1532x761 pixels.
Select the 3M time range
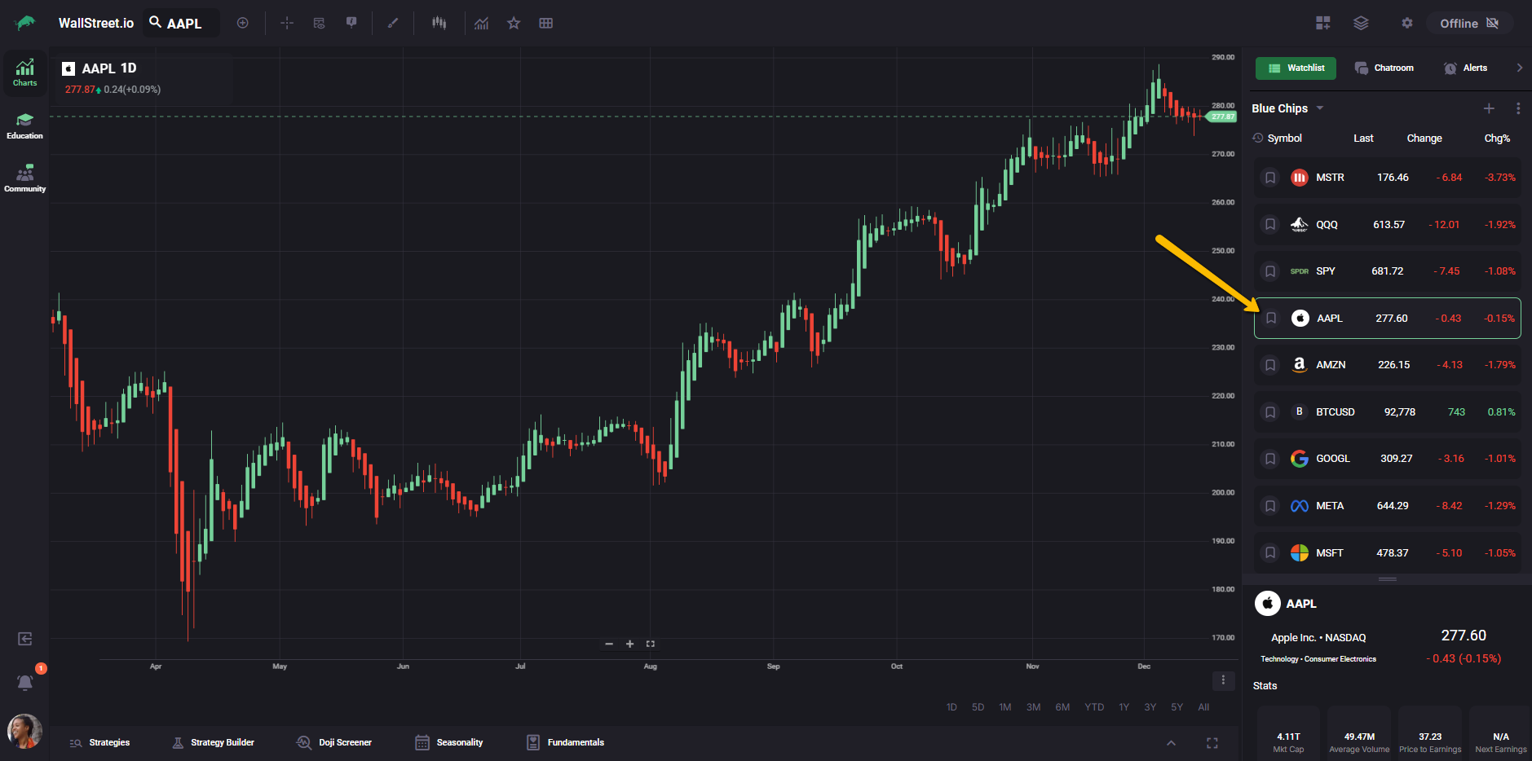point(1033,707)
